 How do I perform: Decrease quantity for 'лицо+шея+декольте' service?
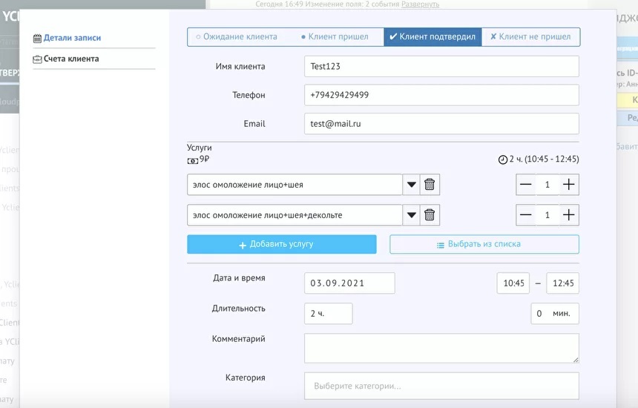click(x=526, y=215)
